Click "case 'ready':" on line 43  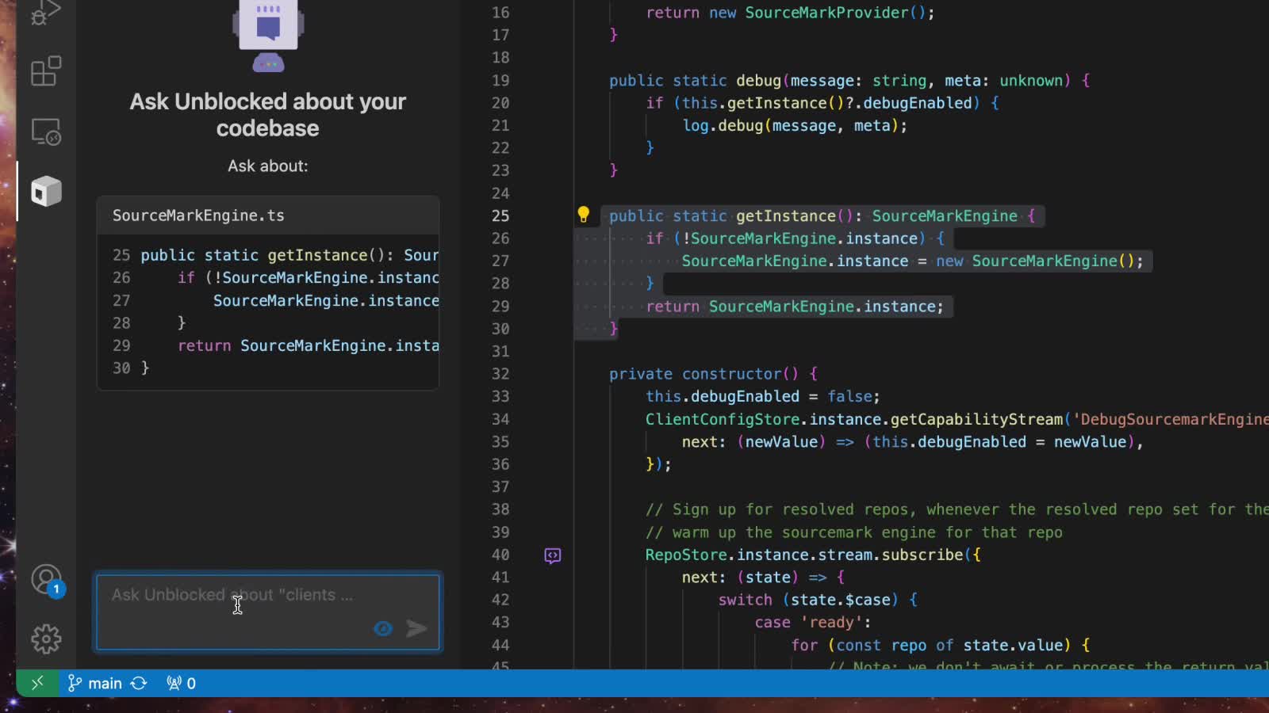click(813, 623)
